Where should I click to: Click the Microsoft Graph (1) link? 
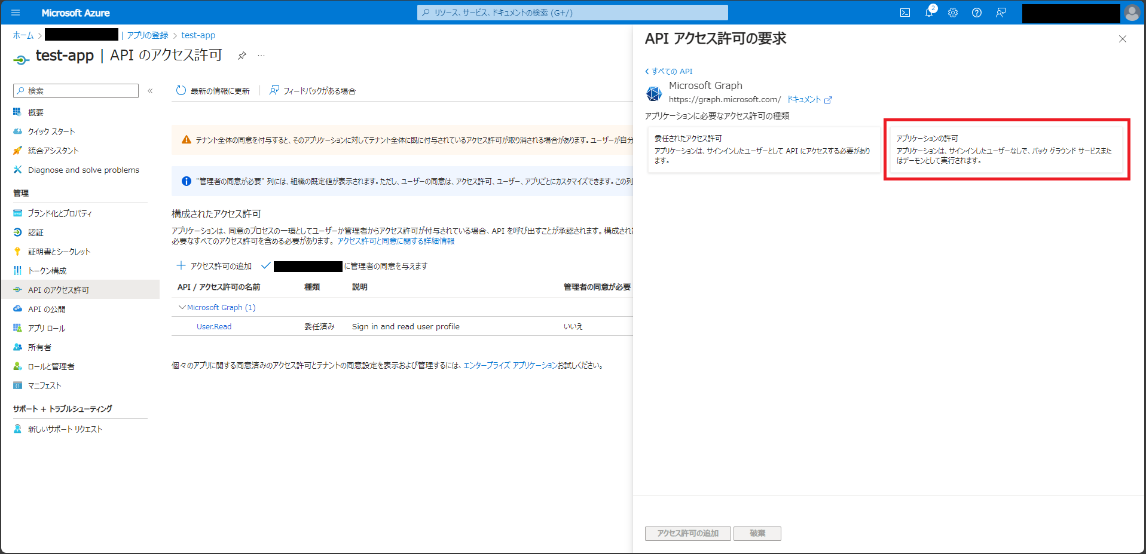click(x=221, y=307)
